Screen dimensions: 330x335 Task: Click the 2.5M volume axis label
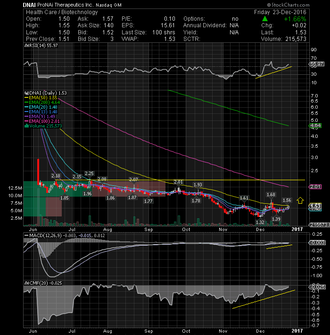point(16,218)
